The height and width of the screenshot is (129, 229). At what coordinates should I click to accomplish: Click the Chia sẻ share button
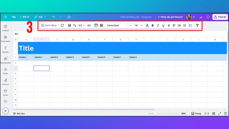coord(220,17)
